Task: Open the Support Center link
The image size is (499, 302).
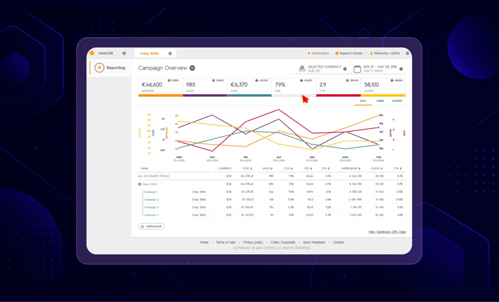Action: 349,53
